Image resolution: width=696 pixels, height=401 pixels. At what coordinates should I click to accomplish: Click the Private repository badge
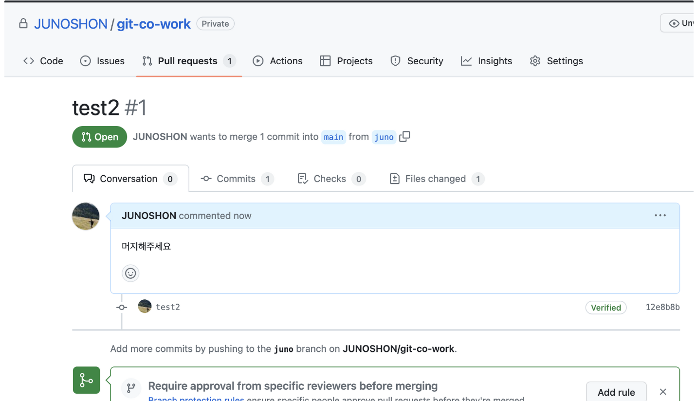[216, 23]
